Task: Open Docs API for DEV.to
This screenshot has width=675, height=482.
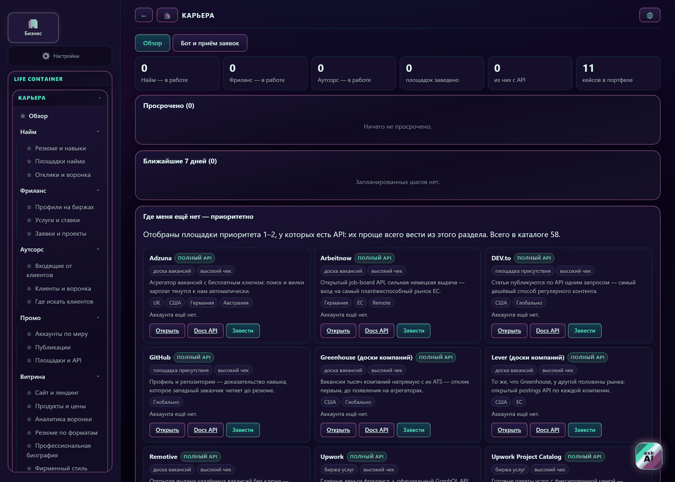Action: coord(547,331)
